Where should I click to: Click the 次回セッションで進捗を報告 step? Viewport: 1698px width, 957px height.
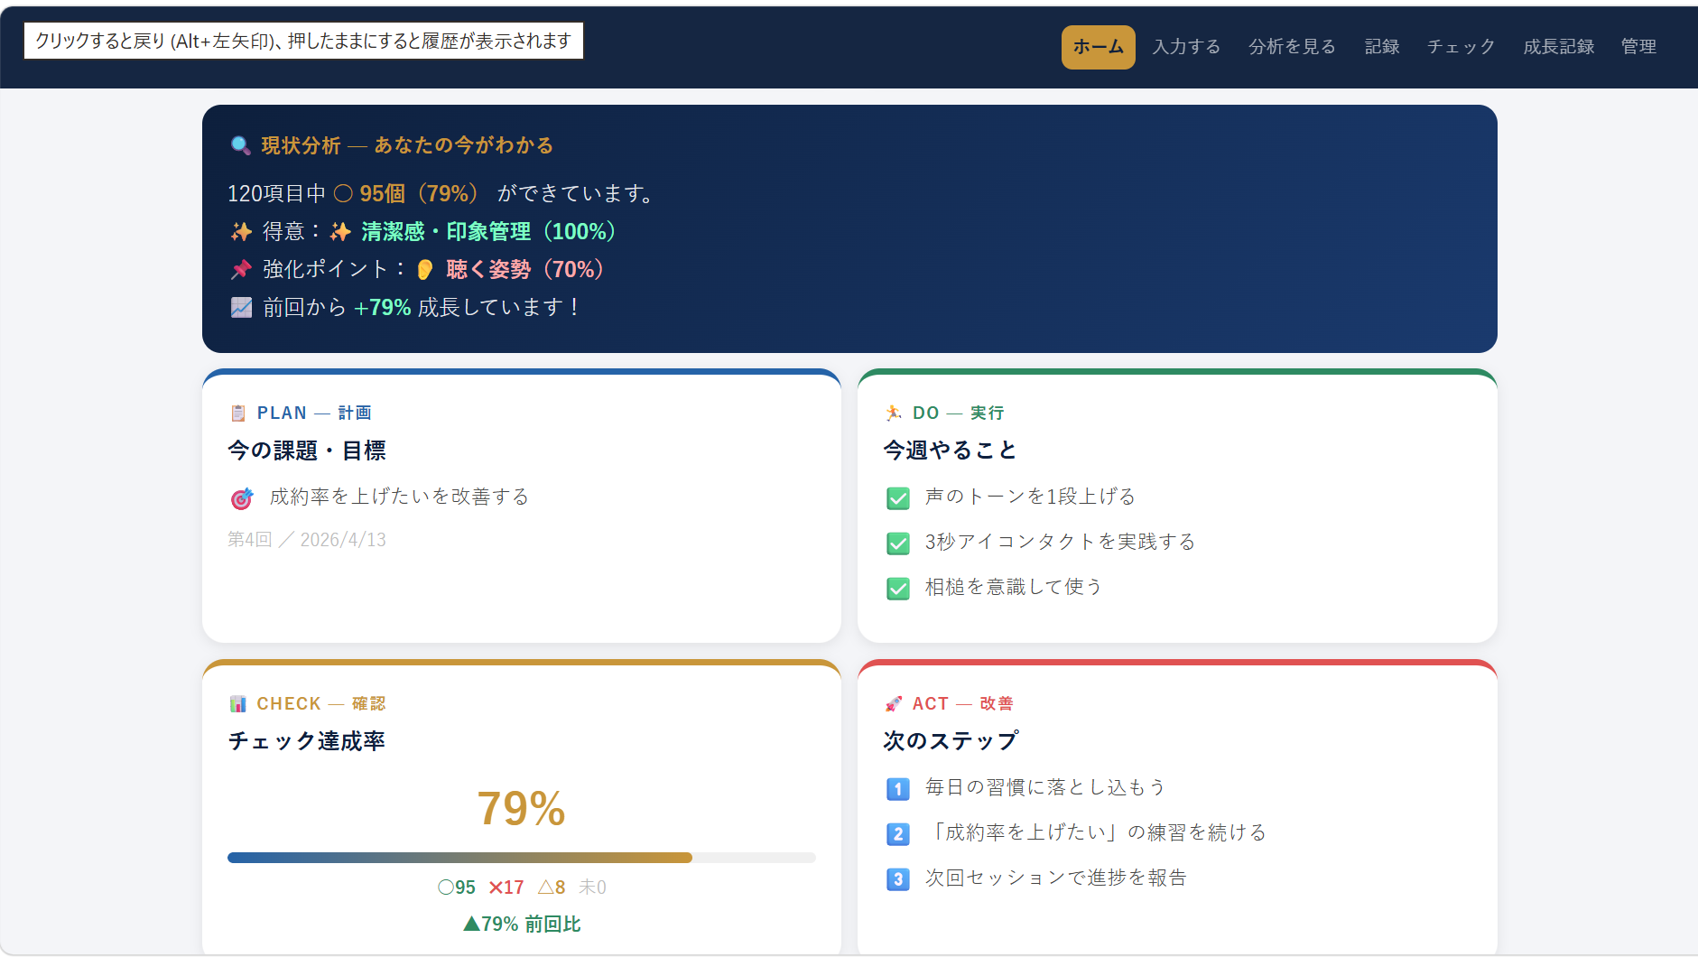1055,878
